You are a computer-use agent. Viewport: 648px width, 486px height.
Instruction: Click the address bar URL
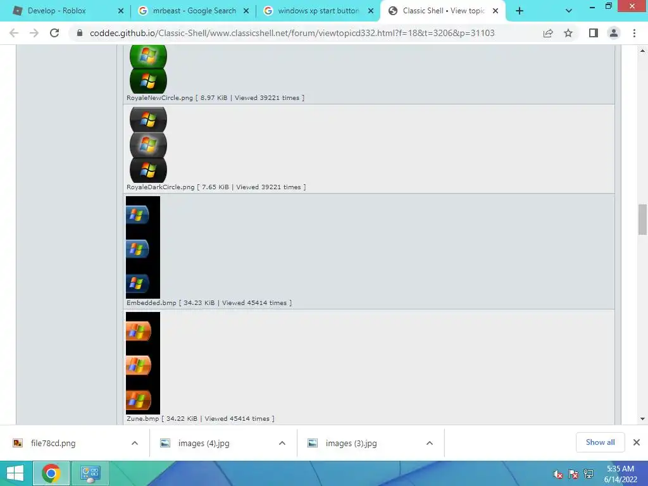tap(292, 33)
